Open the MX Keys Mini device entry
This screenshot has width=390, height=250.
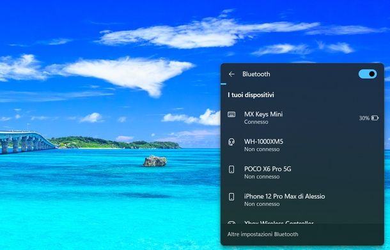pyautogui.click(x=302, y=118)
